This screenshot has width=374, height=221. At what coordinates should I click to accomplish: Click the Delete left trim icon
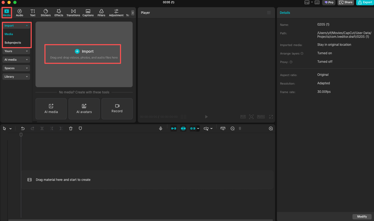(x=52, y=128)
